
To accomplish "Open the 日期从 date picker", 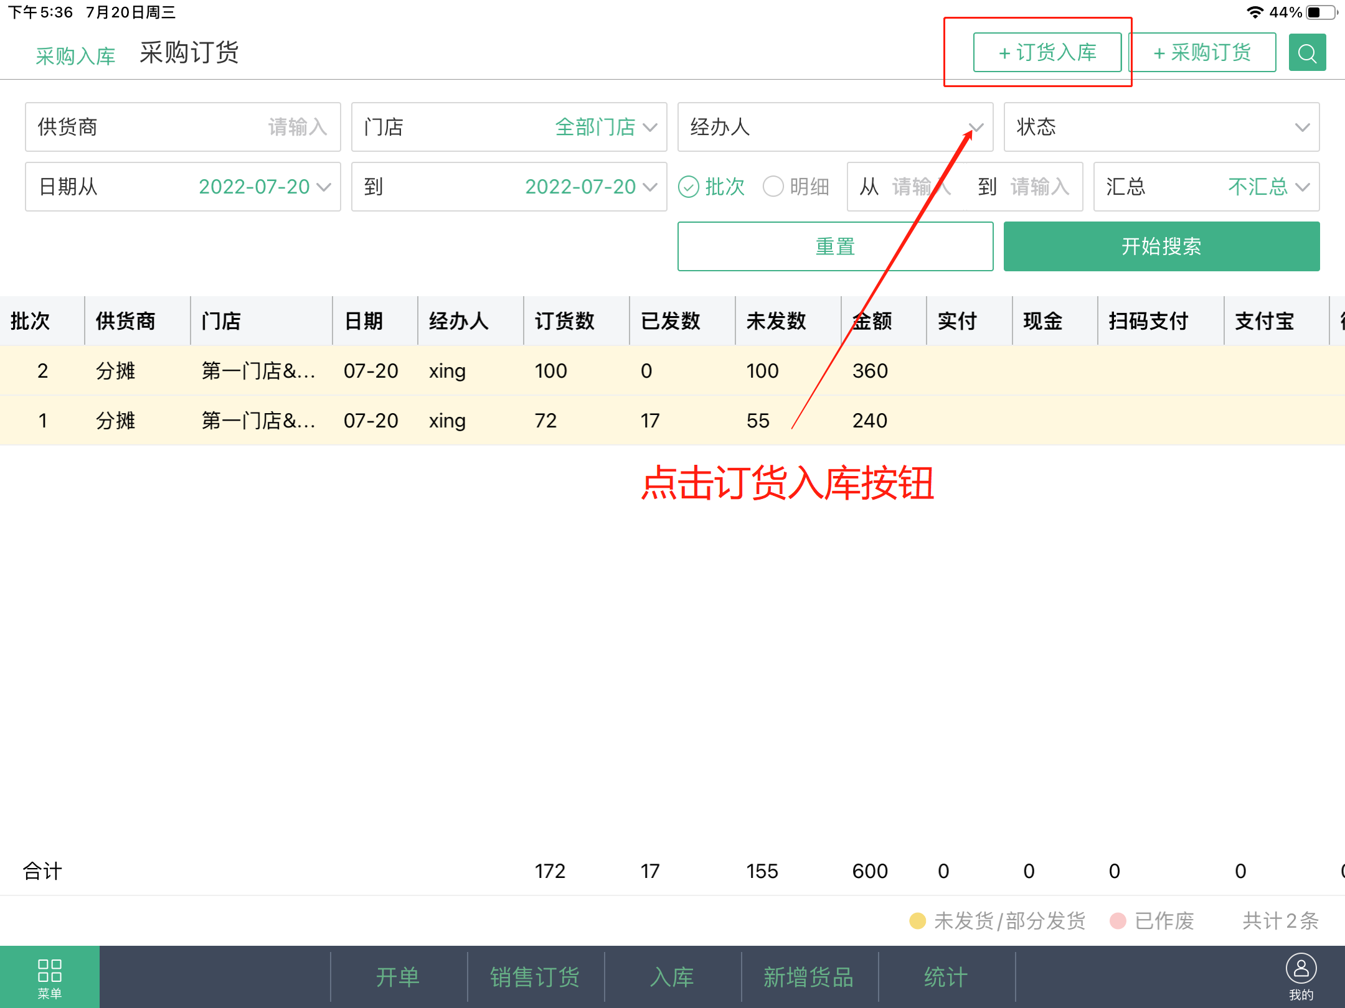I will (182, 187).
